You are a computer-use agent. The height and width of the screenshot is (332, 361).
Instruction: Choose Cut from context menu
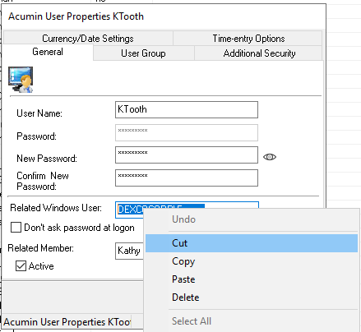(252, 243)
